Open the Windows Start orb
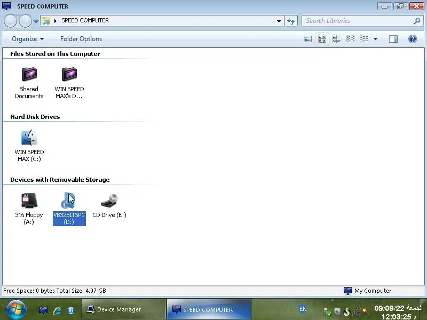Viewport: 427px width, 320px height. coord(16,309)
